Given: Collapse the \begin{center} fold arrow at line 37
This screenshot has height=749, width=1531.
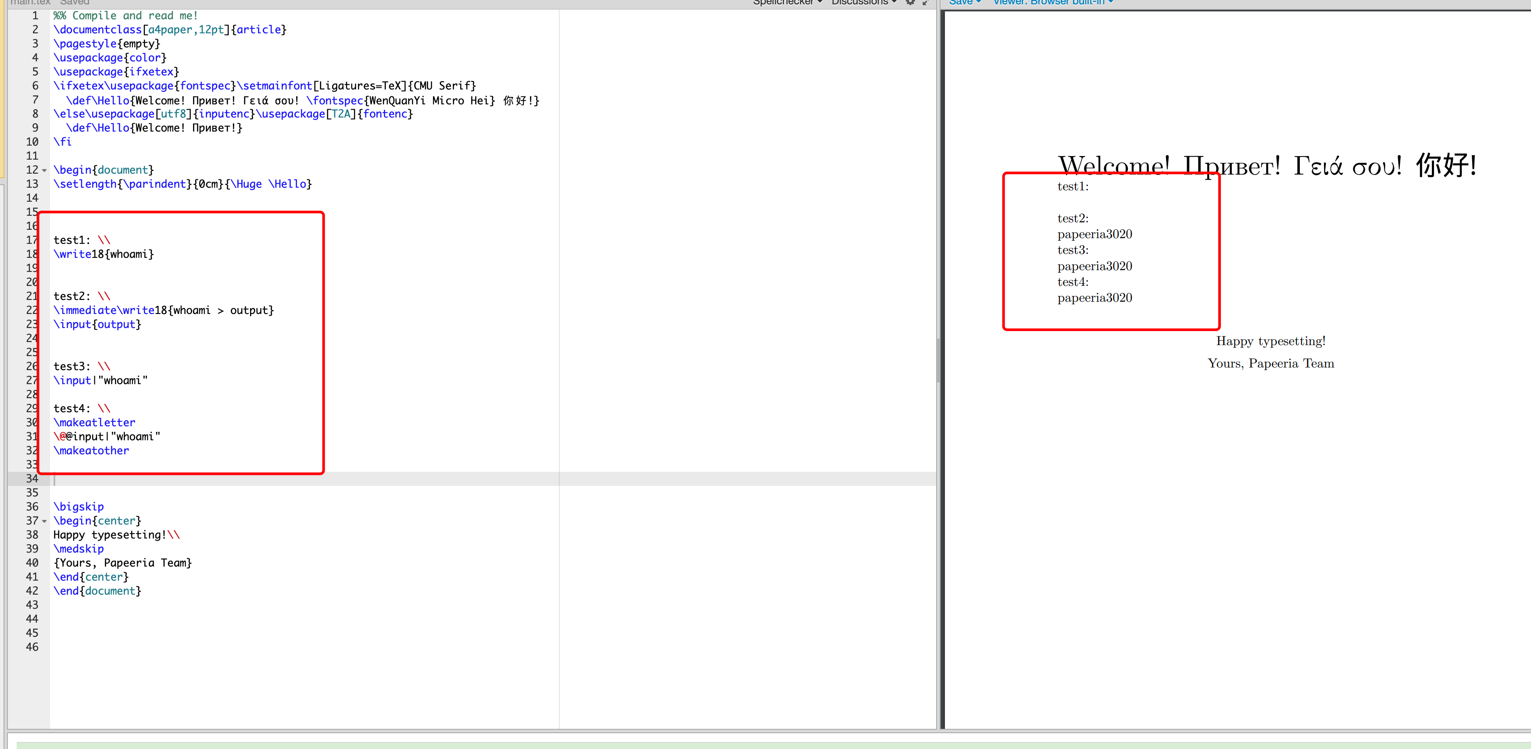Looking at the screenshot, I should point(44,521).
